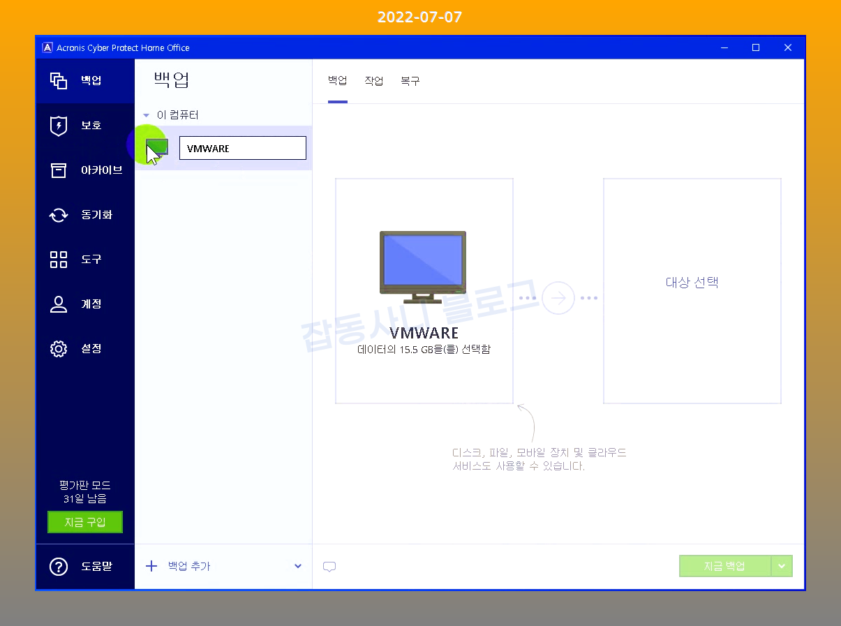Open the 백업 (Backup) sidebar section

[85, 81]
